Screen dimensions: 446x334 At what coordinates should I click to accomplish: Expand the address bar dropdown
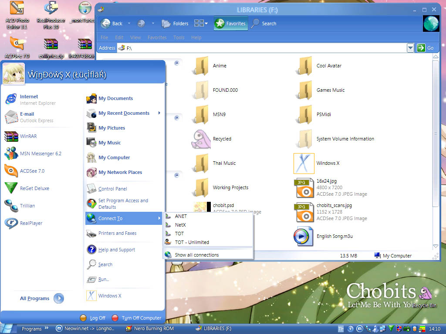coord(410,48)
